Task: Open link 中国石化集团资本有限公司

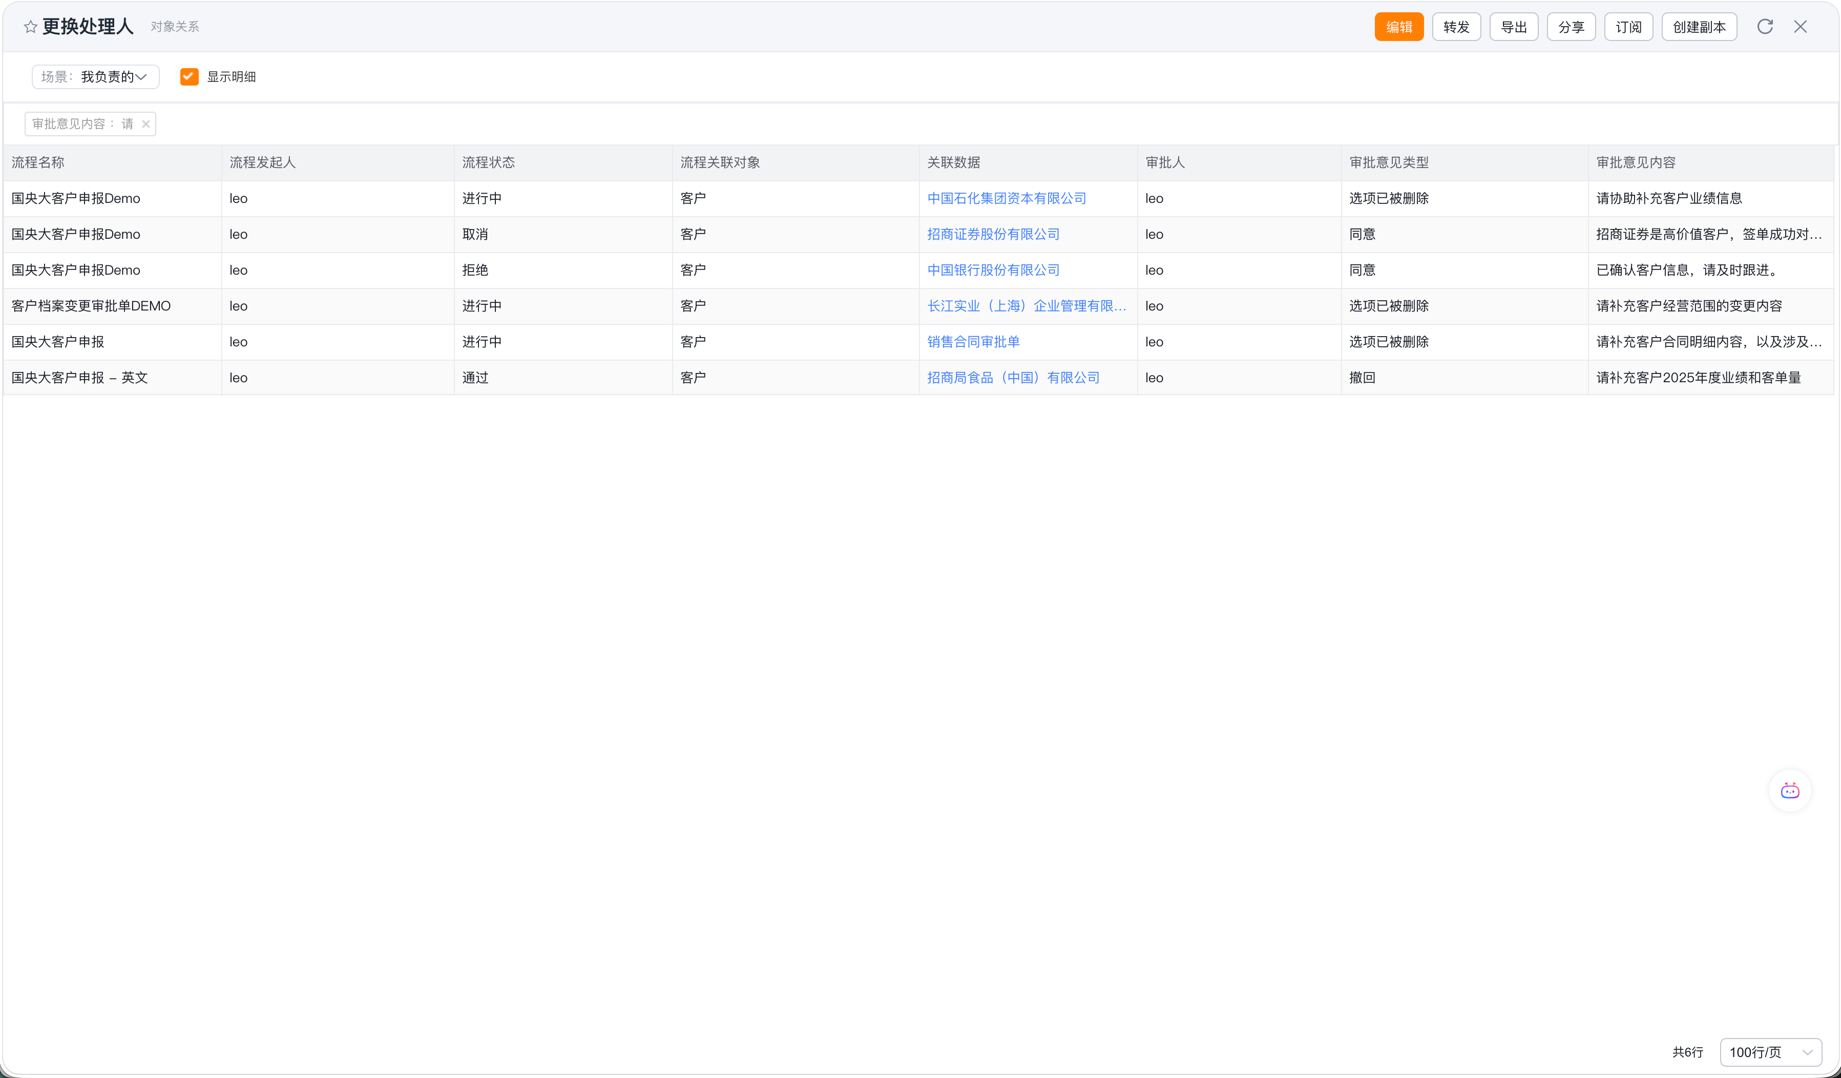Action: coord(1006,199)
